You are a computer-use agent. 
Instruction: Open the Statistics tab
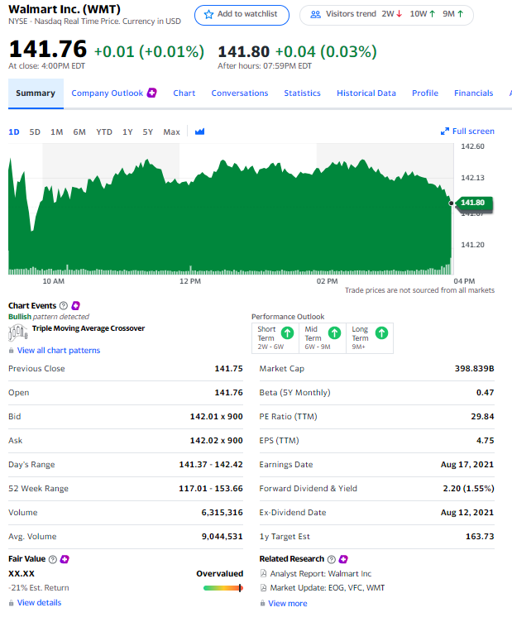(x=302, y=93)
